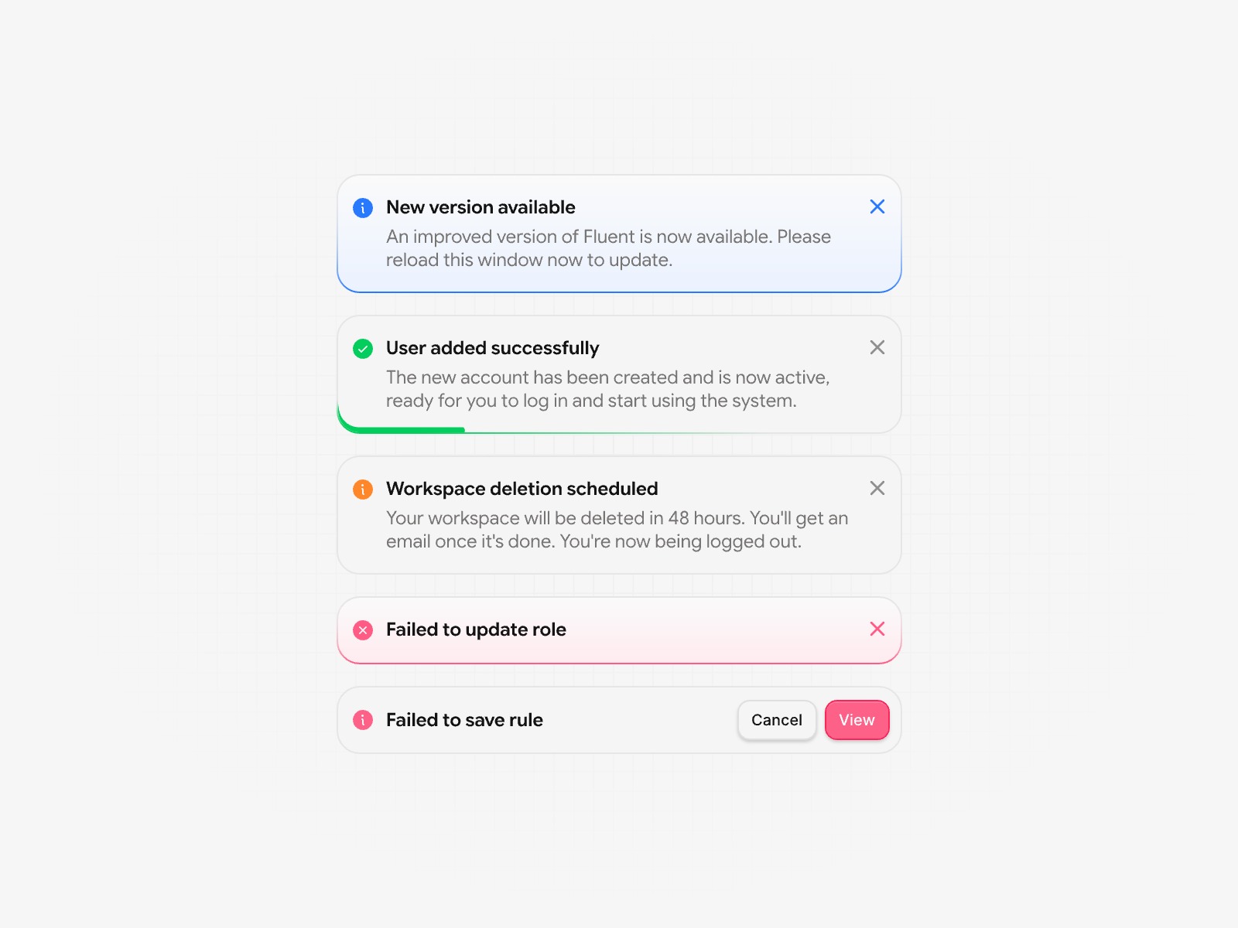Click the workspace deleted in 48 hours text
Viewport: 1238px width, 928px height.
[x=617, y=530]
